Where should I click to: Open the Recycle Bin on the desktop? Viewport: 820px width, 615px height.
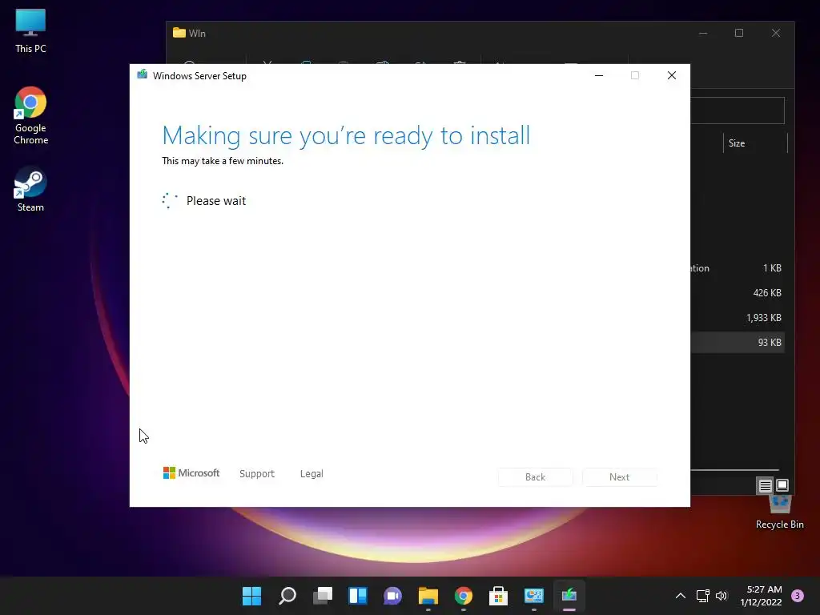[779, 512]
